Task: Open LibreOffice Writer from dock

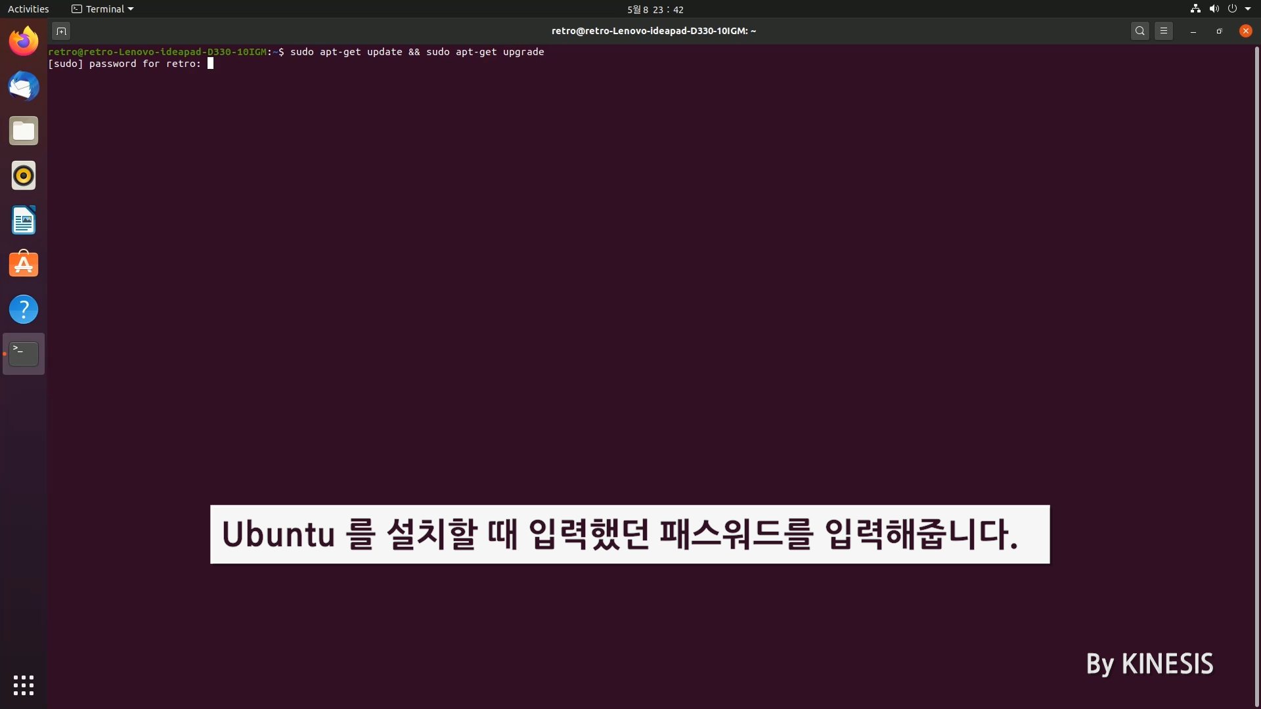Action: [24, 221]
